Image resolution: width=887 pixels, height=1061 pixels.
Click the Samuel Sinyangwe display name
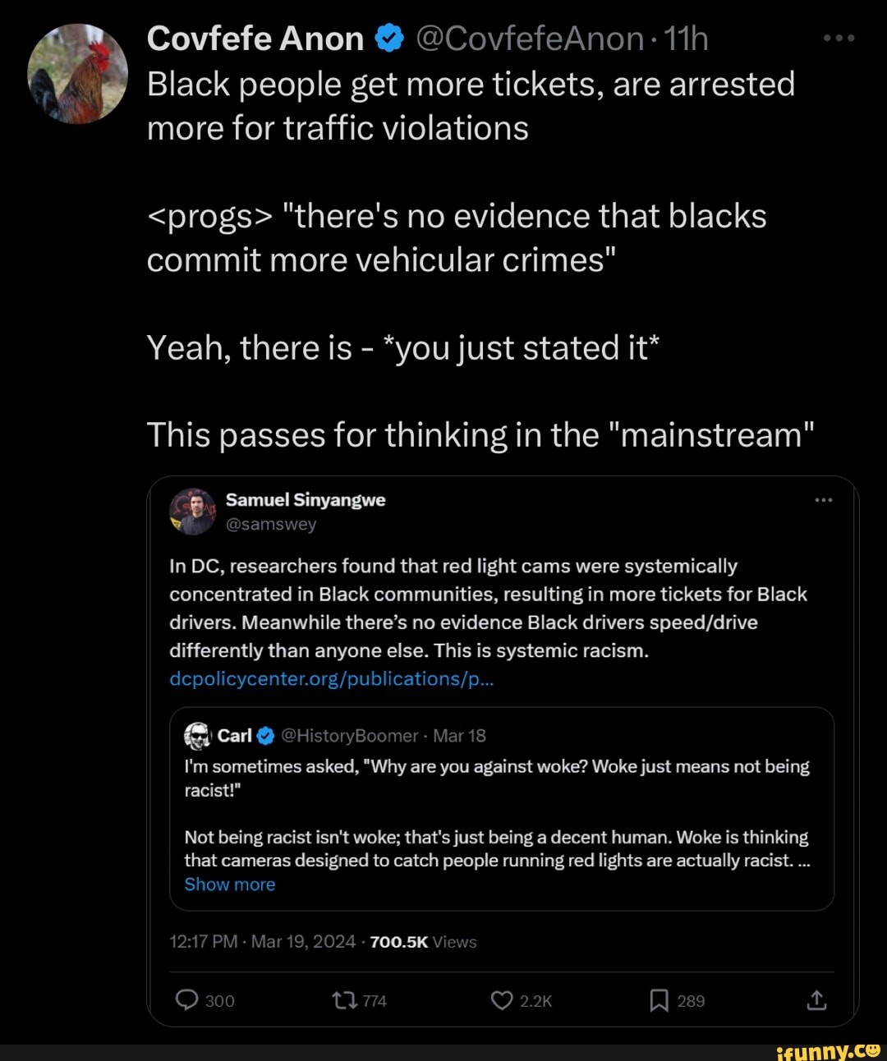click(x=306, y=500)
